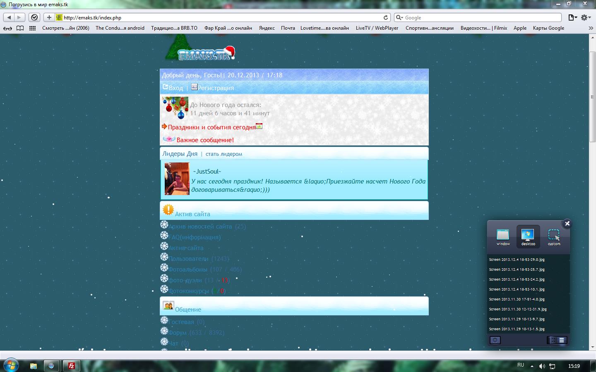Click the Общение people icon
Screen dimensions: 596x372
click(x=168, y=306)
